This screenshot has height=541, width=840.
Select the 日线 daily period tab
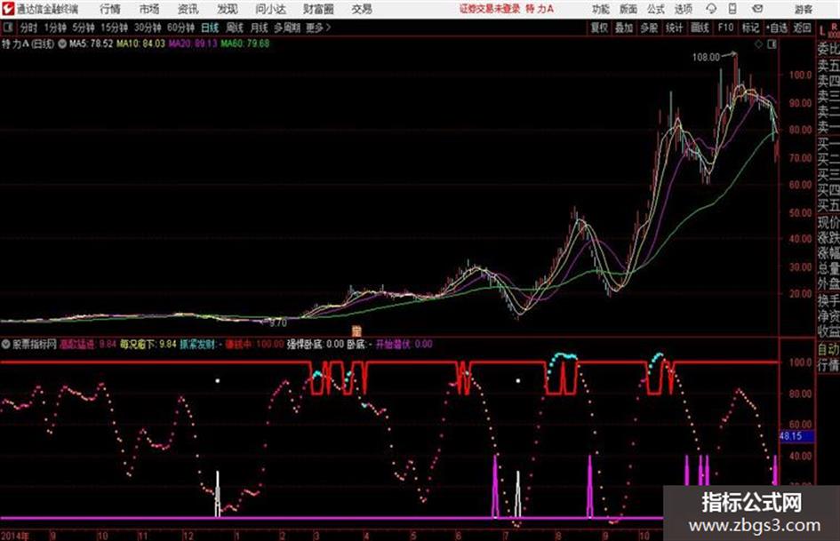(x=210, y=28)
